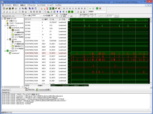The height and width of the screenshot is (114, 153).
Task: Click the print icon in toolbar
Action: click(16, 8)
